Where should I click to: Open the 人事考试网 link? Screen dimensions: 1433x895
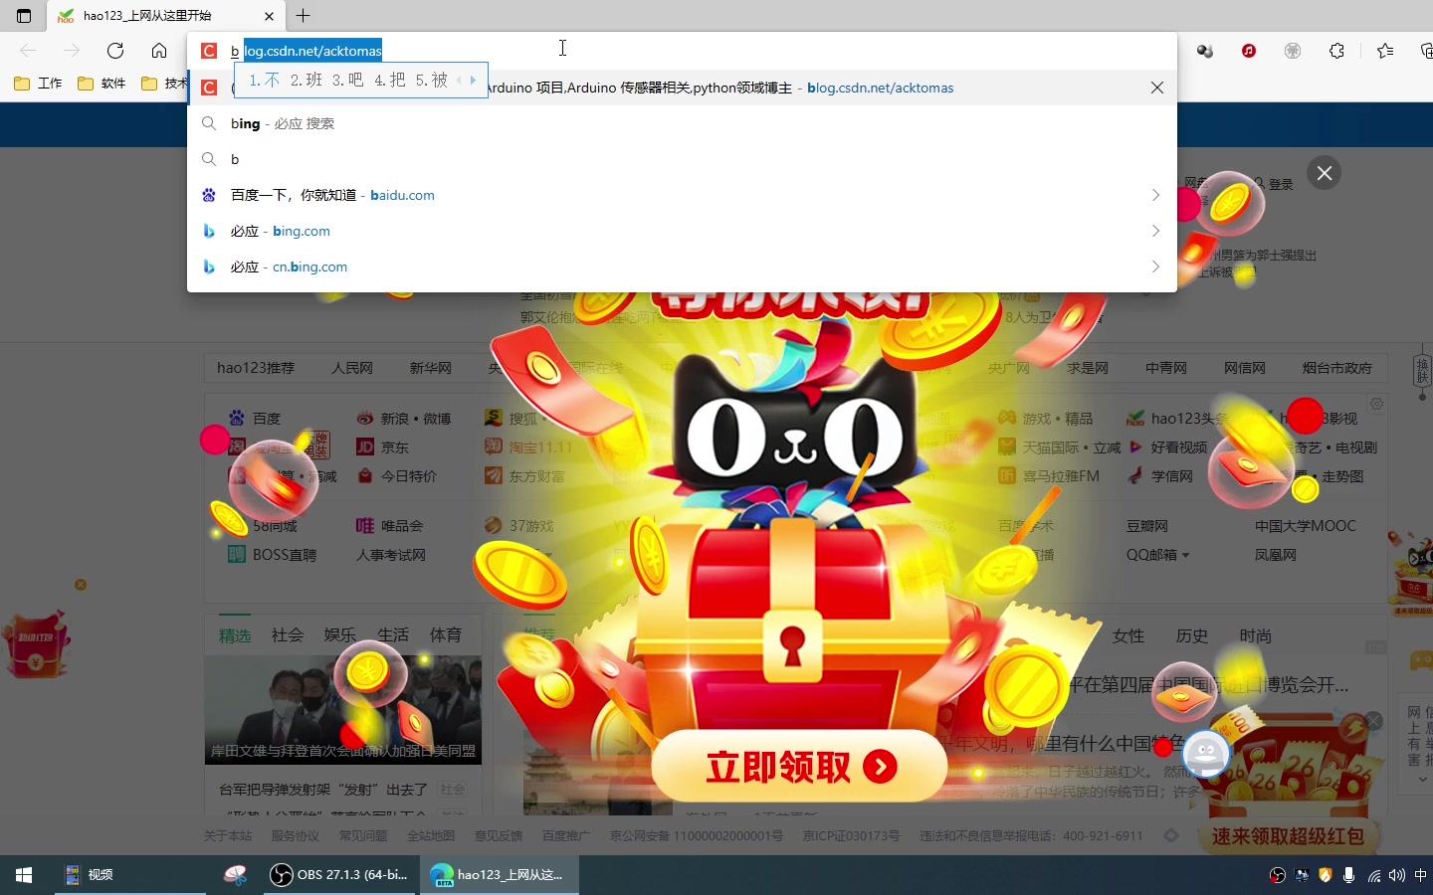point(391,555)
